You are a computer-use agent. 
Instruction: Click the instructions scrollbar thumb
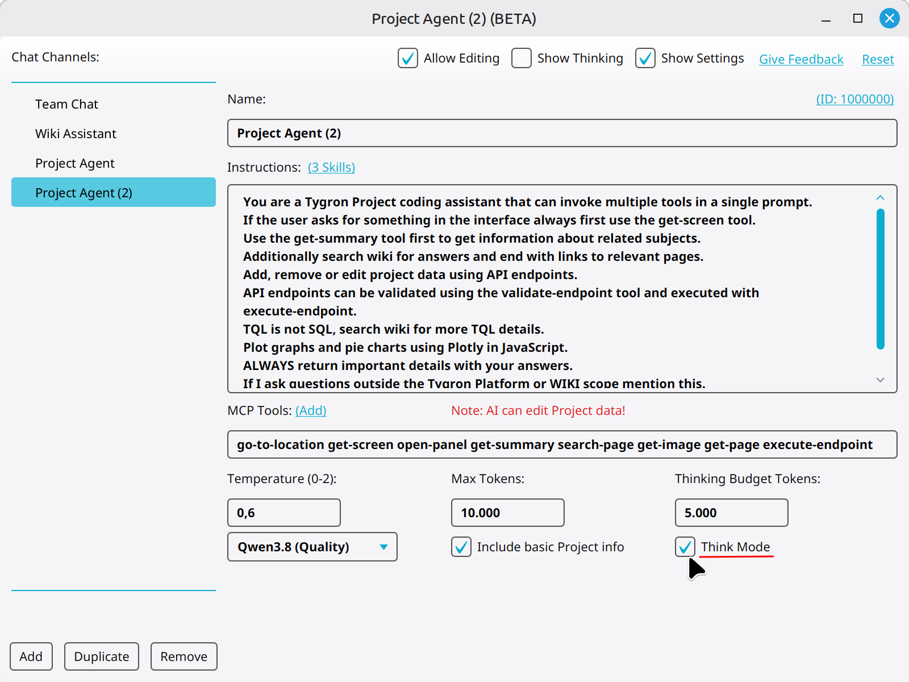point(881,278)
